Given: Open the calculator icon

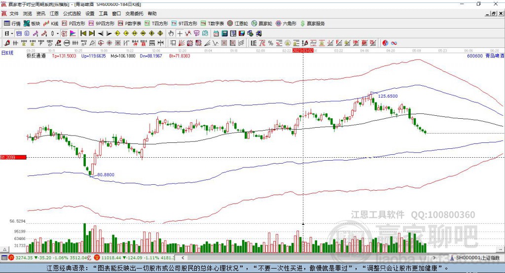Looking at the screenshot, I should point(224,34).
